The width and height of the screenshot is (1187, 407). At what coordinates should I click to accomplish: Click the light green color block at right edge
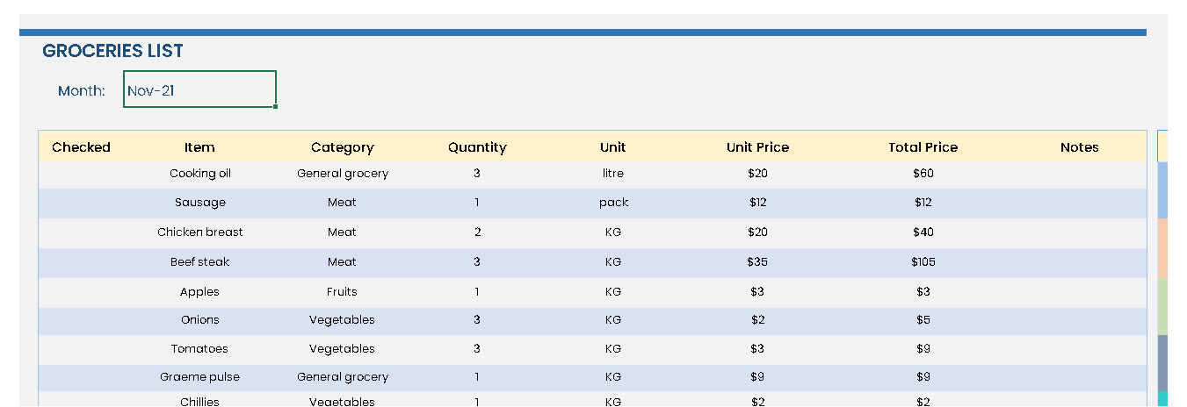click(1162, 306)
